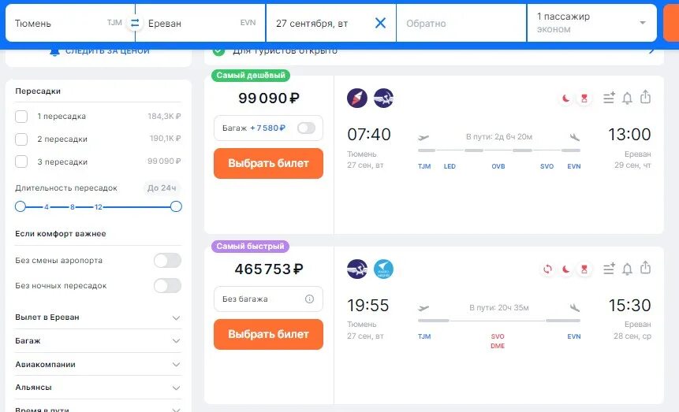Click airport change icon on fastest ticket
The width and height of the screenshot is (679, 412).
(547, 269)
